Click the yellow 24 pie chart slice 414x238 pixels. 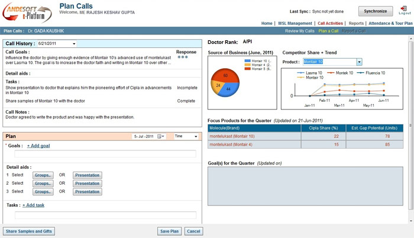[x=217, y=86]
